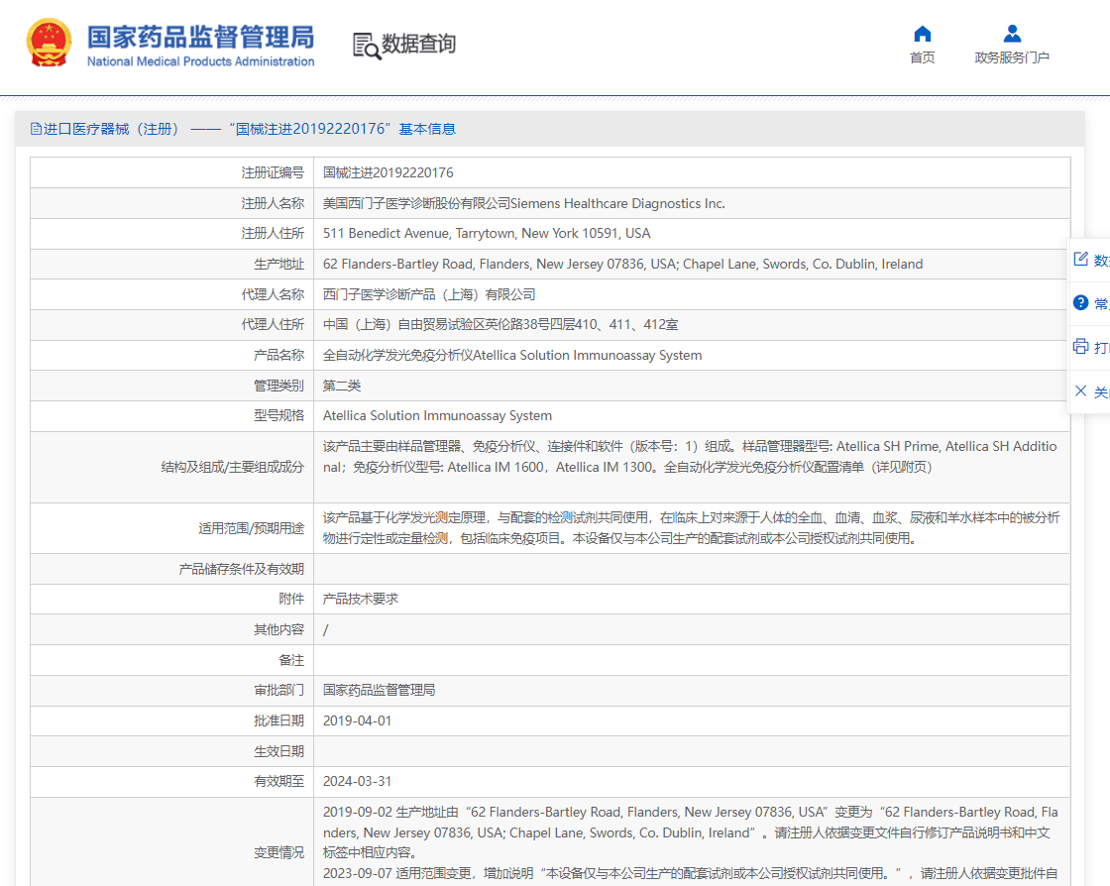
Task: Click the approval date 2019-04-01
Action: 357,720
